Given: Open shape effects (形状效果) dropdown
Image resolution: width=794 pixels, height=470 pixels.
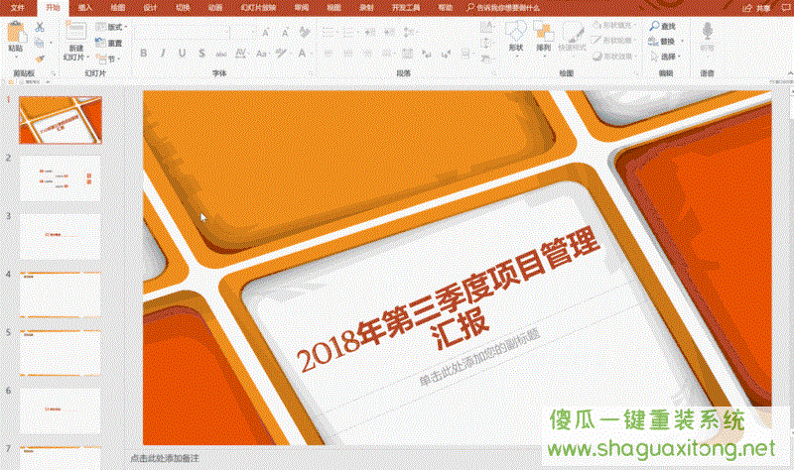Looking at the screenshot, I should click(613, 57).
